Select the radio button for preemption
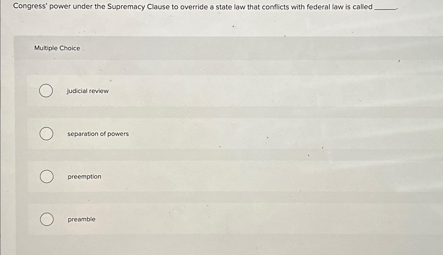This screenshot has height=255, width=443. coord(46,177)
